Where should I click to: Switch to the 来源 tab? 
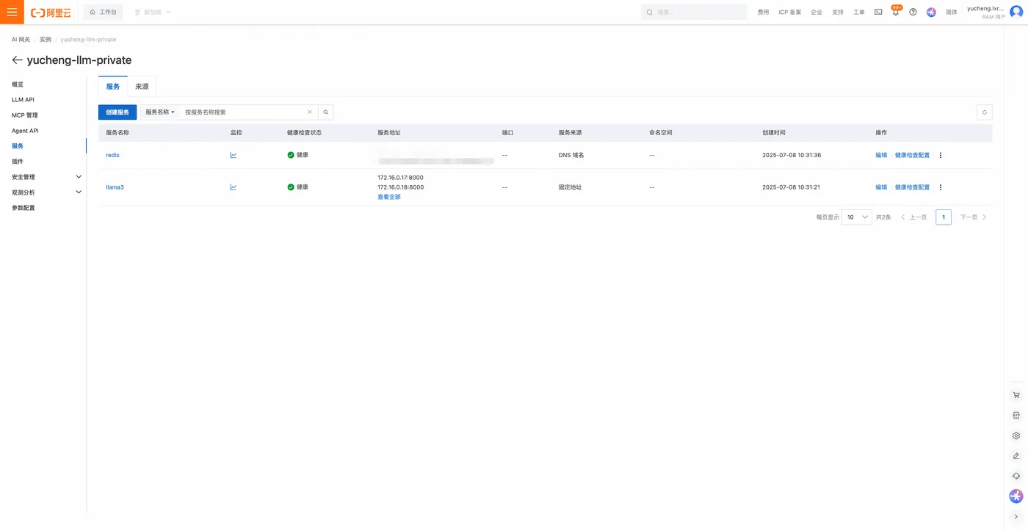(142, 87)
